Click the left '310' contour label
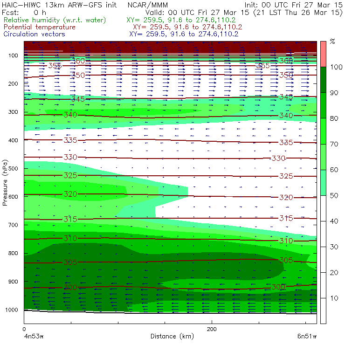 pos(70,238)
